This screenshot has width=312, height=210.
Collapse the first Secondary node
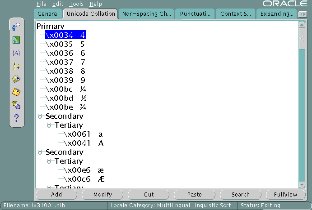pos(40,116)
